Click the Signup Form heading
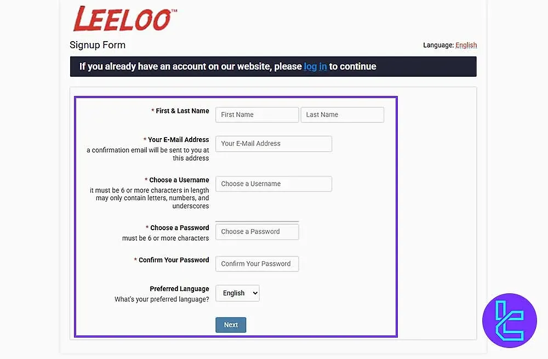 coord(98,45)
